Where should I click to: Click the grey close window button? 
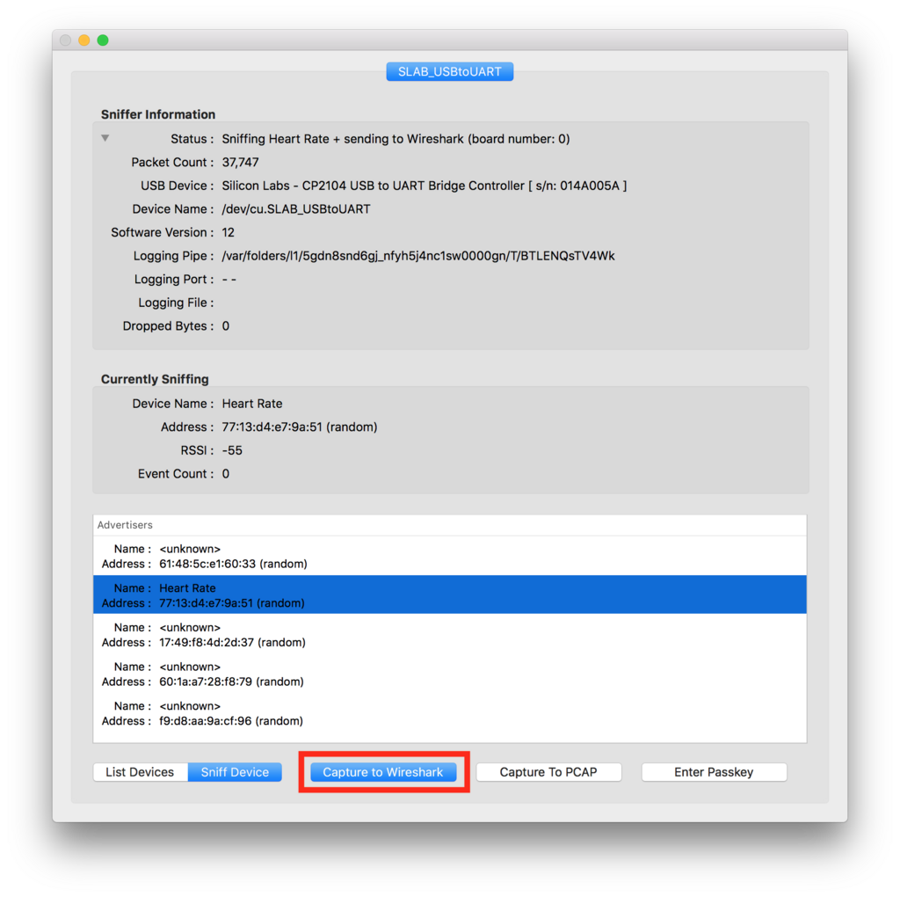[65, 40]
